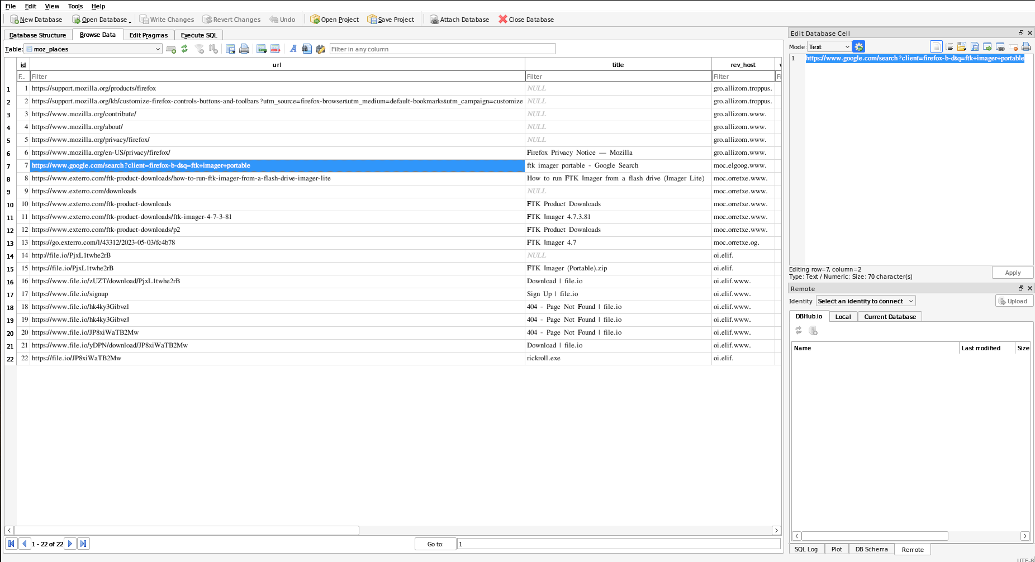Switch to SQL Log bottom tab
Image resolution: width=1035 pixels, height=562 pixels.
806,550
